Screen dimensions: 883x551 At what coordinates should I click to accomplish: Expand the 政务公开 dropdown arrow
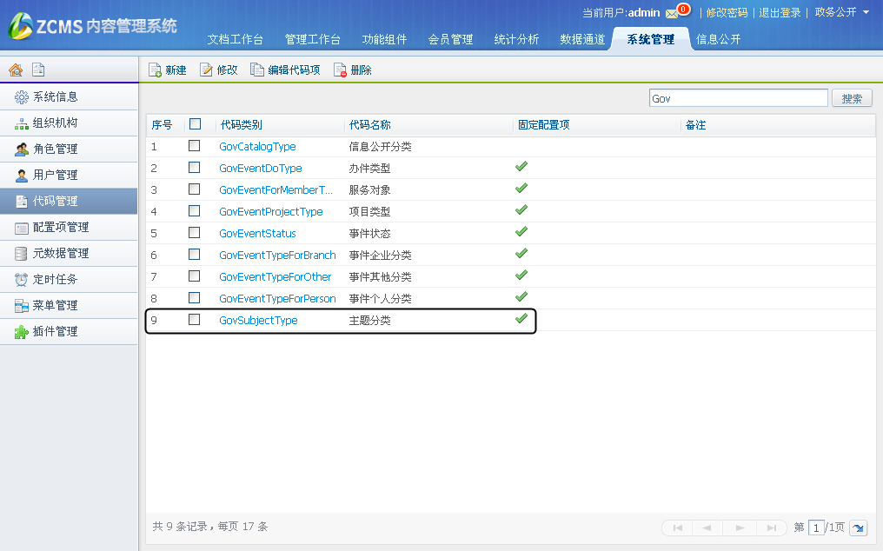coord(866,12)
